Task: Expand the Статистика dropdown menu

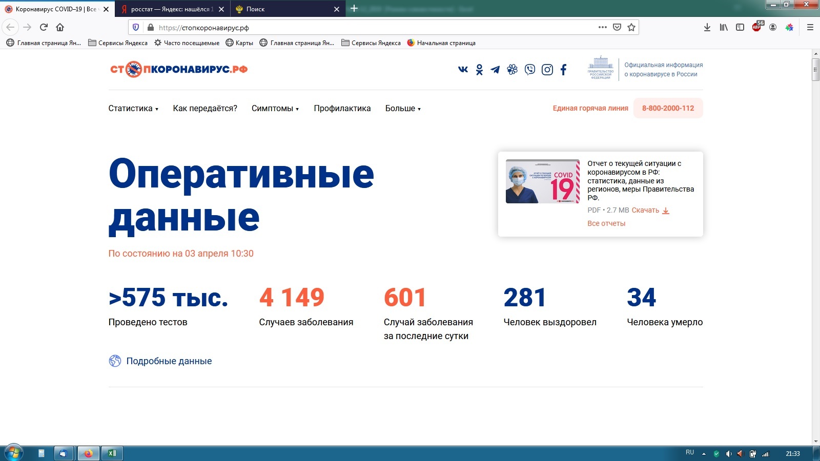Action: click(133, 108)
